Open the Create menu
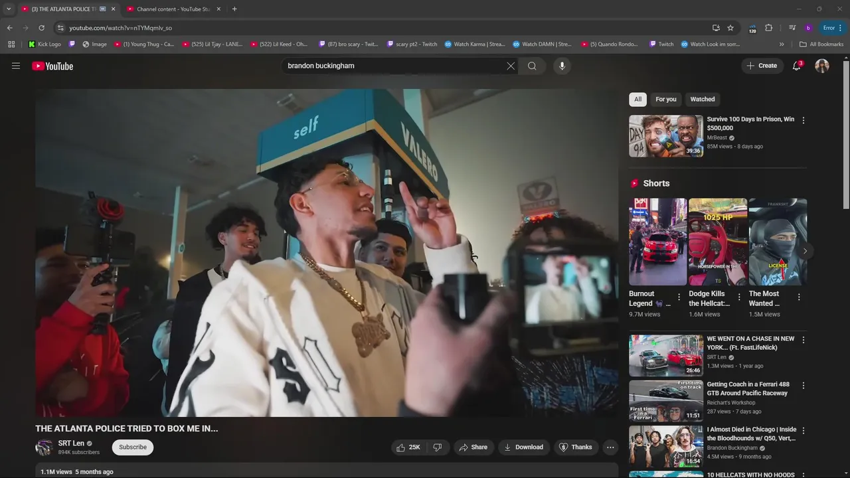The height and width of the screenshot is (478, 850). click(x=762, y=66)
